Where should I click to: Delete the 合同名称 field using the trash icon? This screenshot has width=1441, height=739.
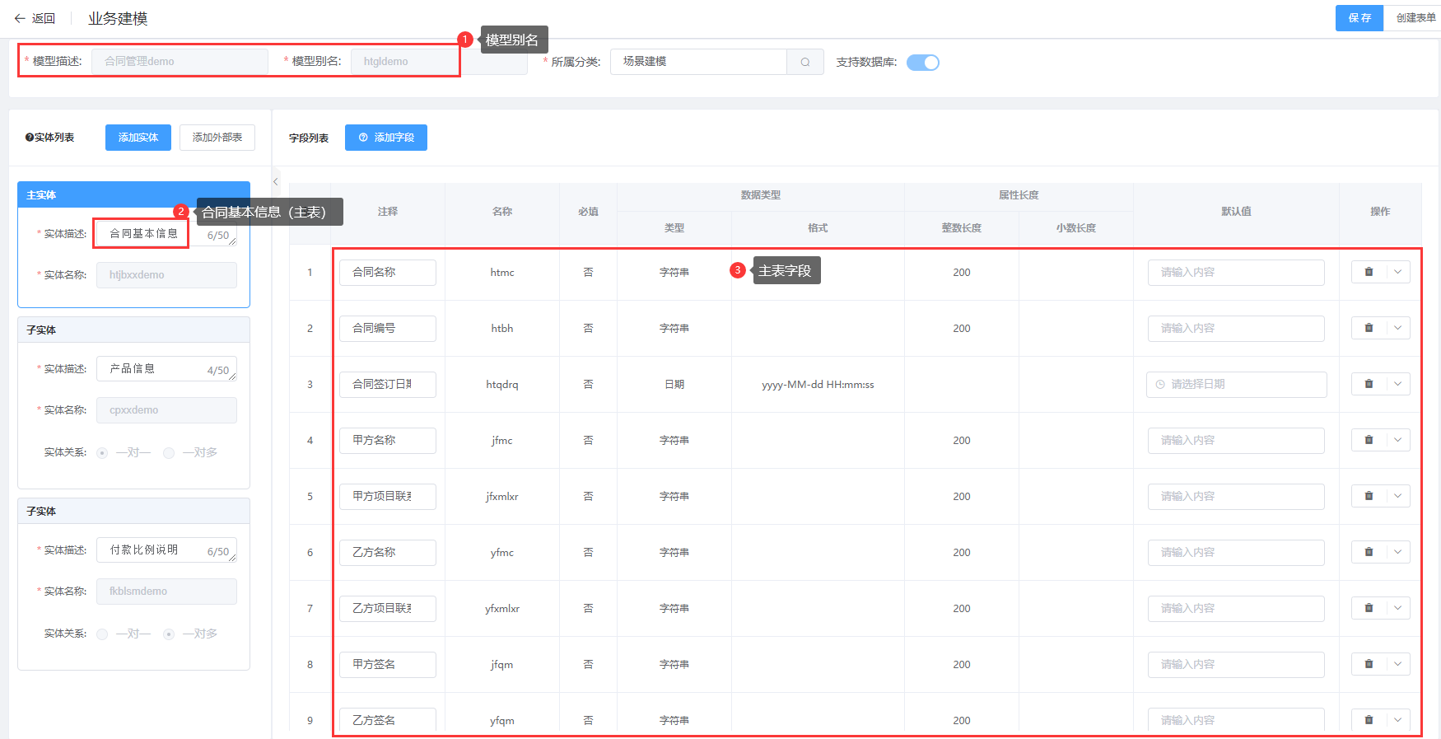(1369, 272)
